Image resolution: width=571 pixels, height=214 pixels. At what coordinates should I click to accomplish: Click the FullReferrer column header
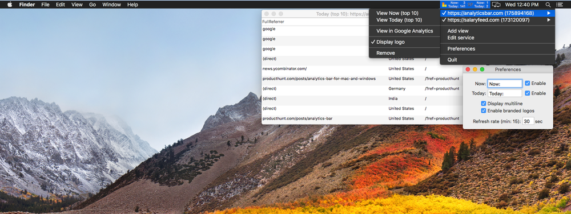click(x=273, y=22)
